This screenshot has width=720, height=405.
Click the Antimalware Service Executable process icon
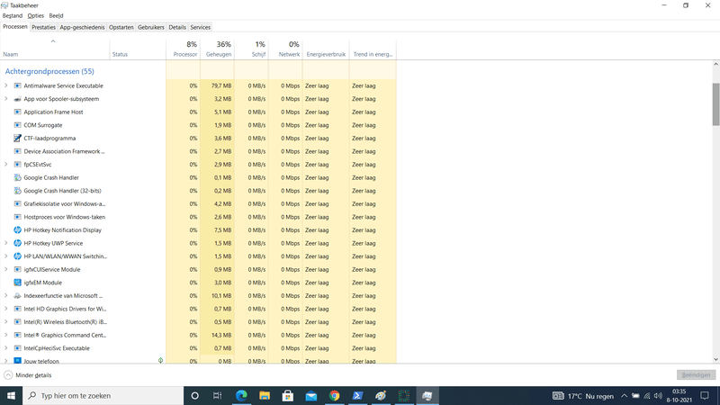17,85
